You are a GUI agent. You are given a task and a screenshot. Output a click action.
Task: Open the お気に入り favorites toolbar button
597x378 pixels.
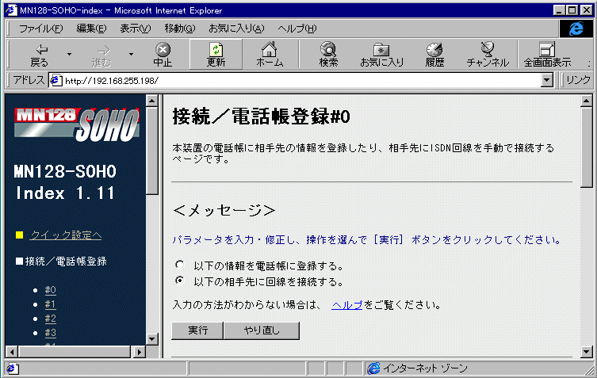point(381,55)
